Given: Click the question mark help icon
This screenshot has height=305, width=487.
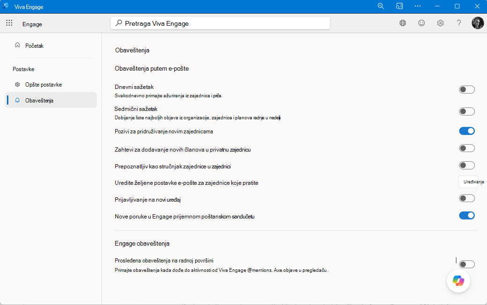Looking at the screenshot, I should pos(459,23).
